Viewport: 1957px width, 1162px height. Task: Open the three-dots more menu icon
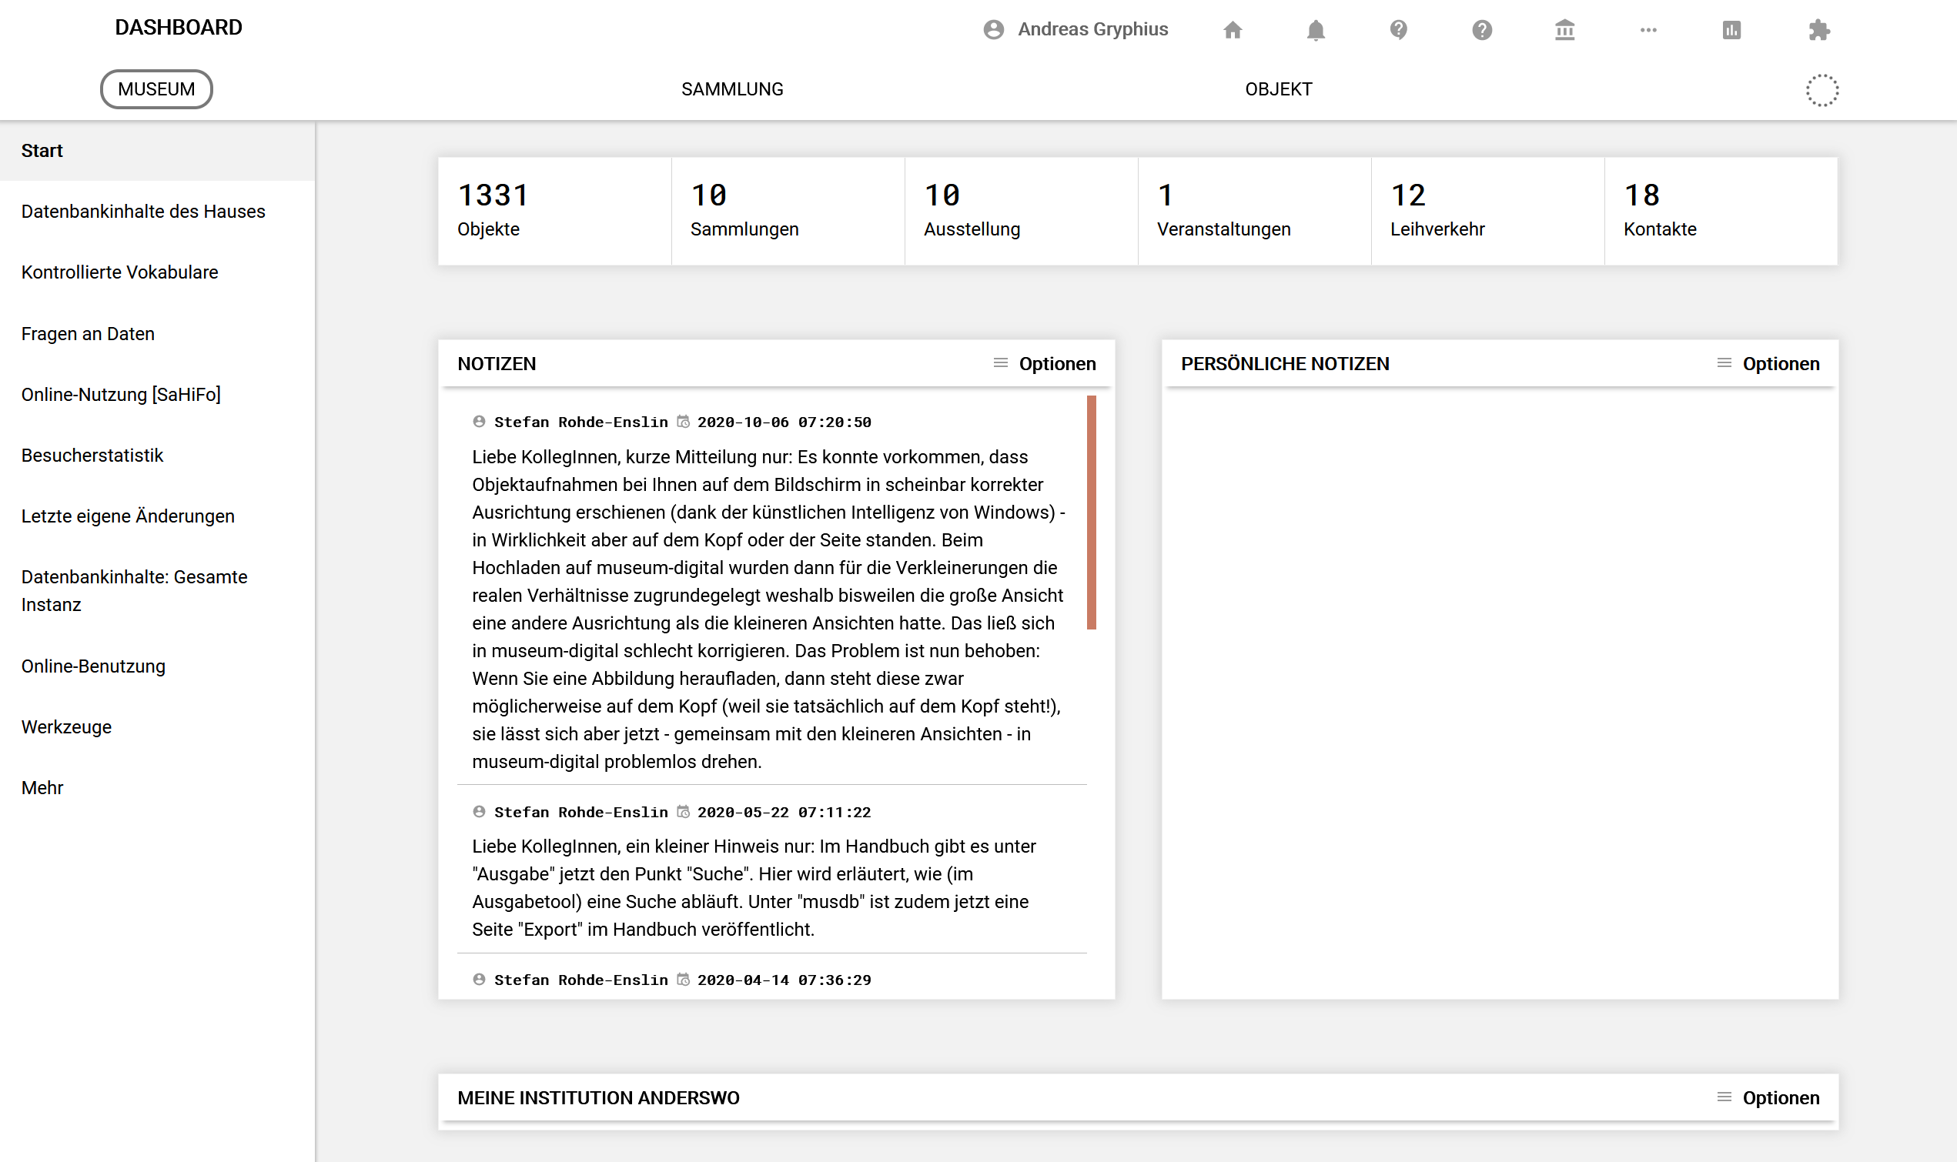(x=1648, y=30)
